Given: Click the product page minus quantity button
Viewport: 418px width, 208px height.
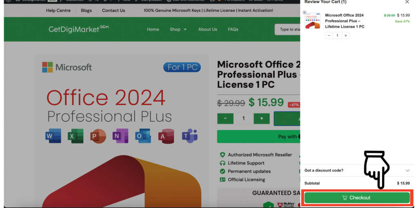Looking at the screenshot, I should 225,118.
